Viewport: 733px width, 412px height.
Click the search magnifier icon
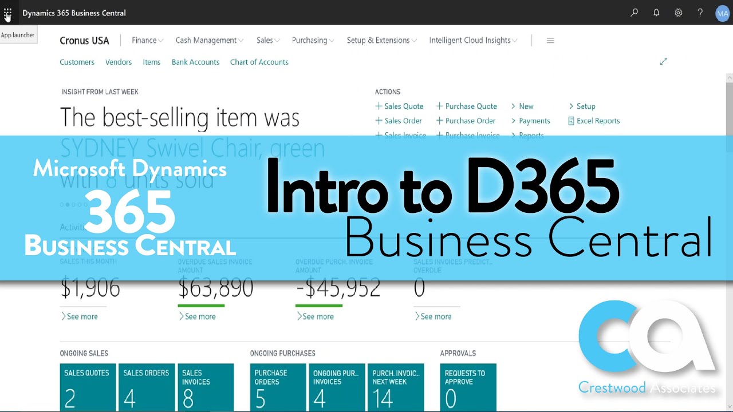pos(634,13)
